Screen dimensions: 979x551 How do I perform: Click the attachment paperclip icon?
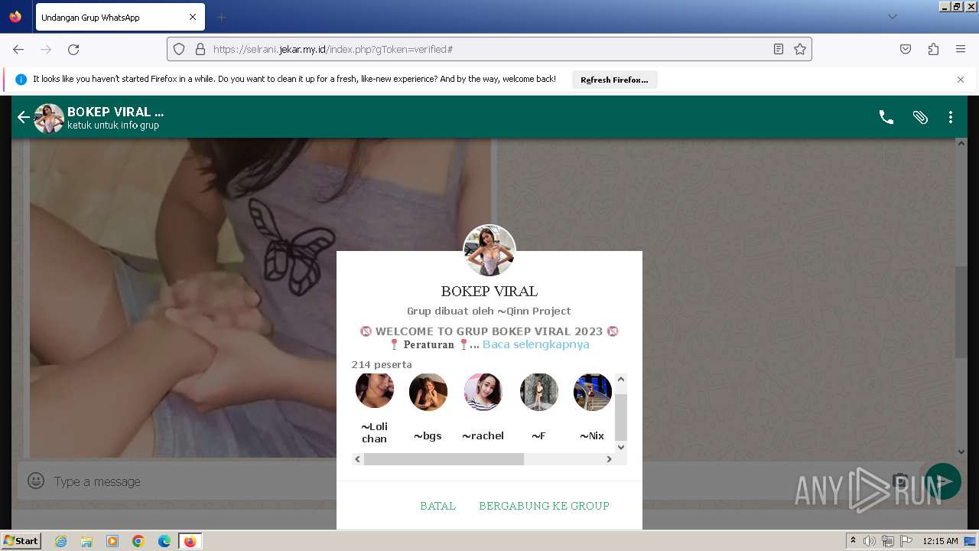(x=920, y=117)
